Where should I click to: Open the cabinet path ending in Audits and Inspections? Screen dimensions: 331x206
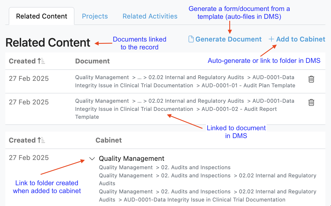(x=196, y=168)
